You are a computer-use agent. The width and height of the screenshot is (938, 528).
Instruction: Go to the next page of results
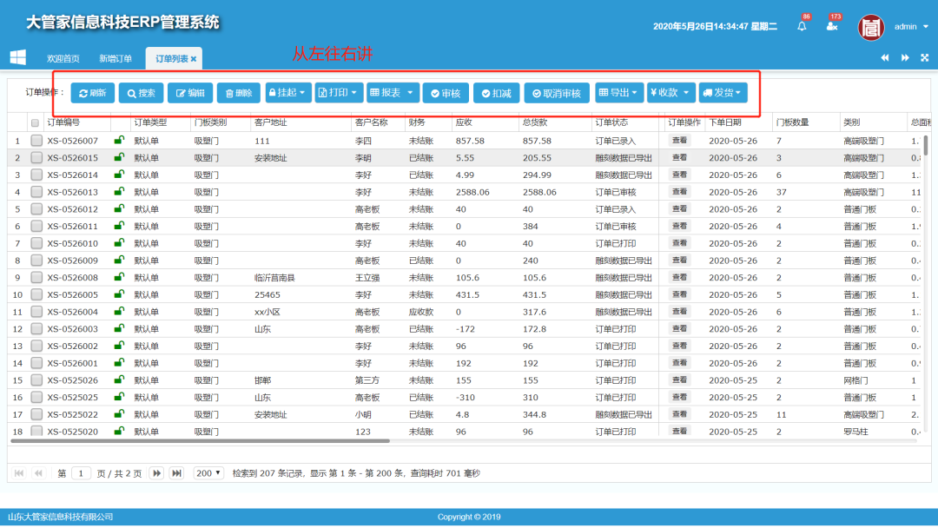(x=156, y=473)
